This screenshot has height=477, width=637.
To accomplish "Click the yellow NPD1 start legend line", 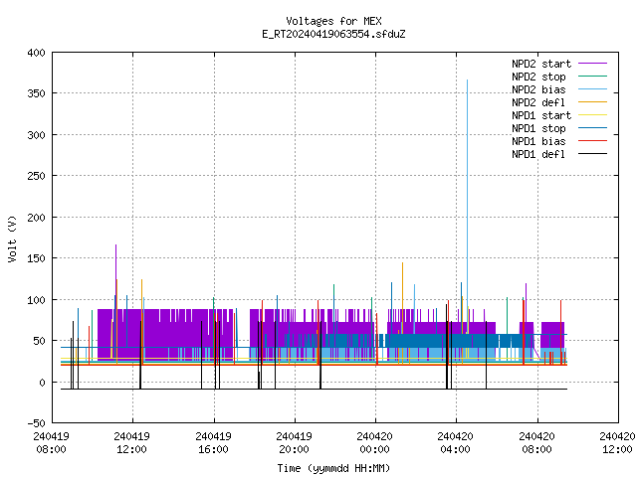I will (x=593, y=115).
